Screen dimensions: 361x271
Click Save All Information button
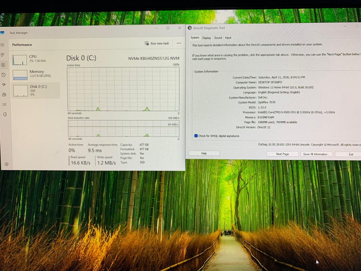point(316,154)
